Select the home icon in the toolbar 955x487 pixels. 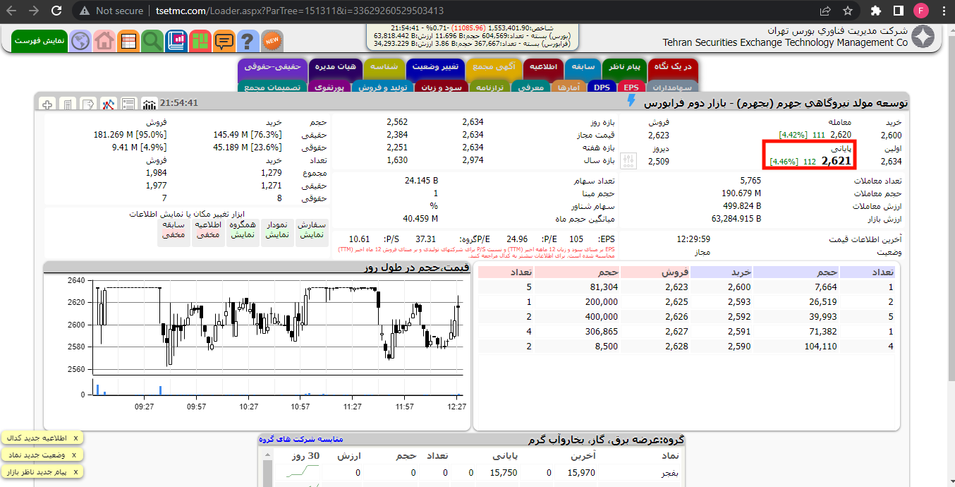click(x=104, y=40)
